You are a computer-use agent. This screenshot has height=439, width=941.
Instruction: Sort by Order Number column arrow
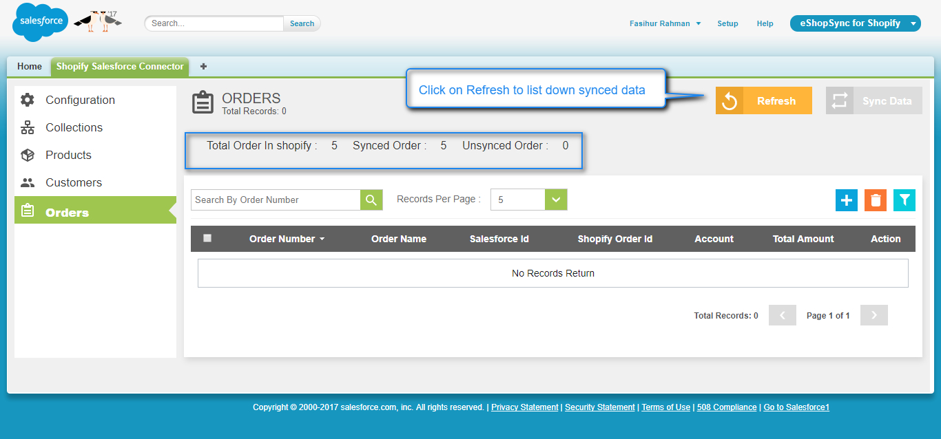coord(322,239)
